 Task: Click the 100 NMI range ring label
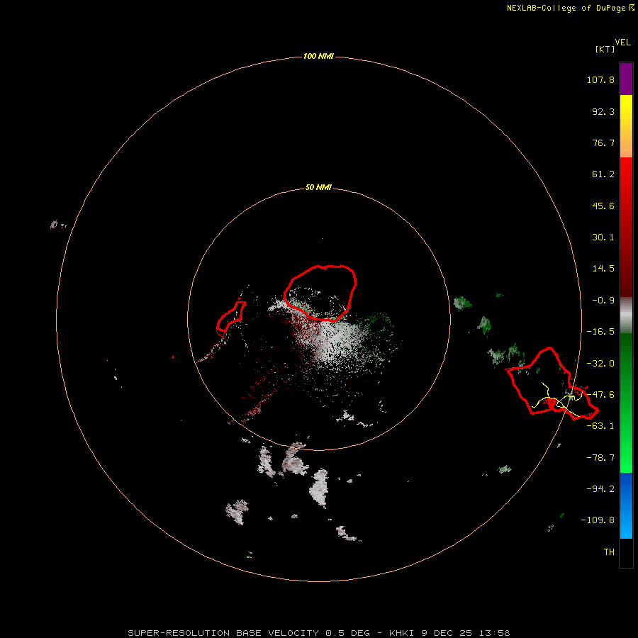click(x=318, y=56)
